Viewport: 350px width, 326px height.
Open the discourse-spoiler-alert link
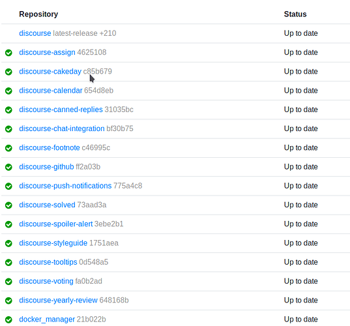[x=56, y=224]
